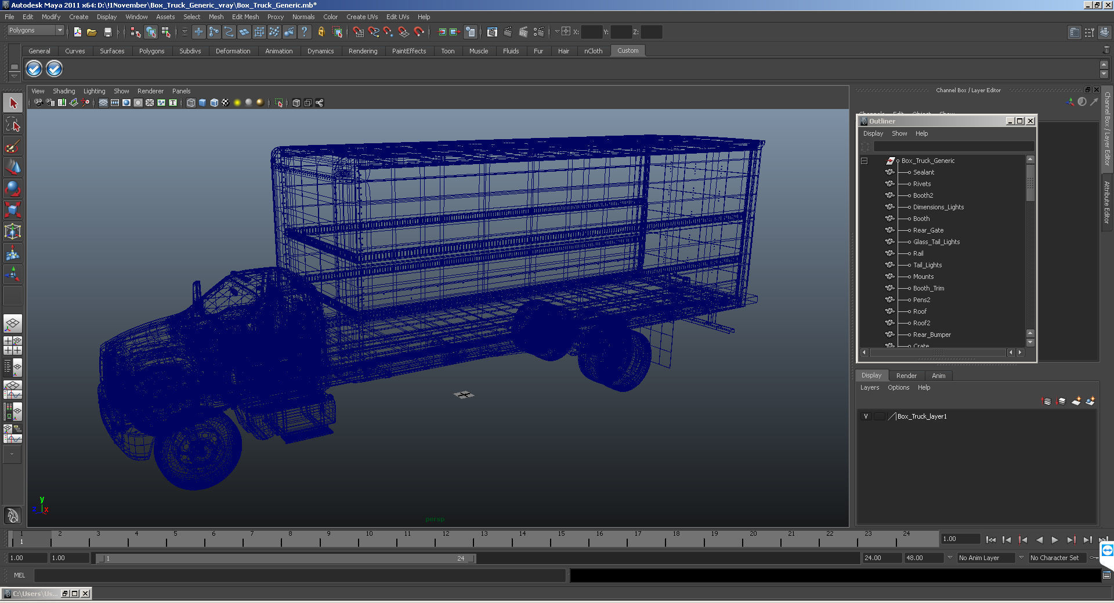Switch to four view layout
This screenshot has width=1114, height=603.
pyautogui.click(x=13, y=346)
